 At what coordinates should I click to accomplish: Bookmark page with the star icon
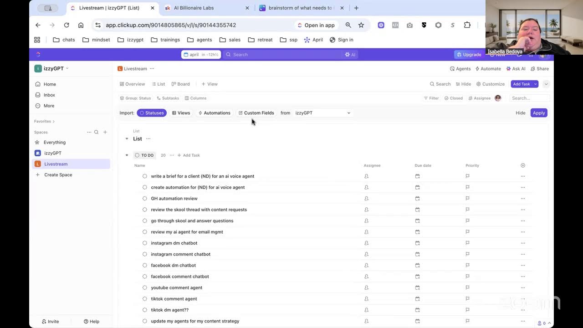pos(361,25)
